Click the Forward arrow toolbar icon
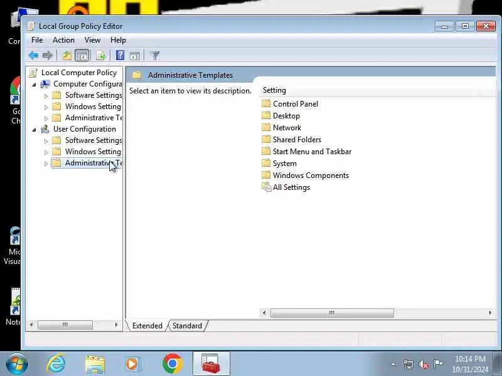The width and height of the screenshot is (502, 376). pyautogui.click(x=48, y=56)
